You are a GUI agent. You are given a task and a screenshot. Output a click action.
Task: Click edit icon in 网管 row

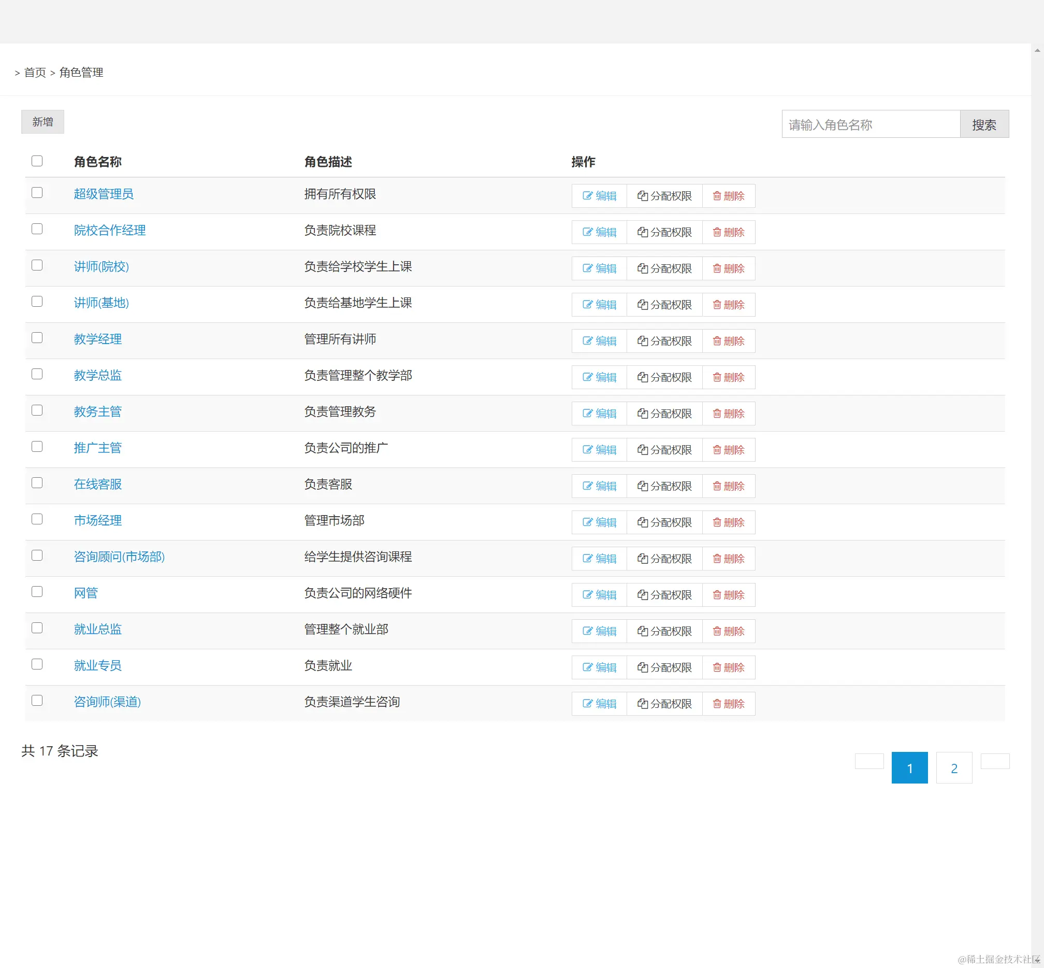coord(587,595)
